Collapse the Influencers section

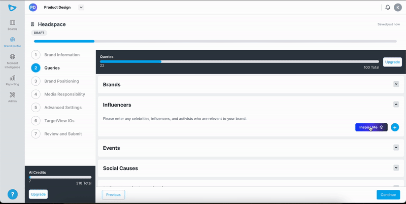point(396,105)
